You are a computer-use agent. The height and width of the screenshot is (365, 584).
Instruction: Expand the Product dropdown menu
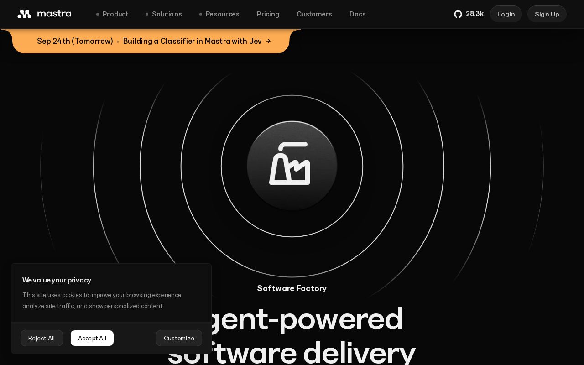point(112,14)
